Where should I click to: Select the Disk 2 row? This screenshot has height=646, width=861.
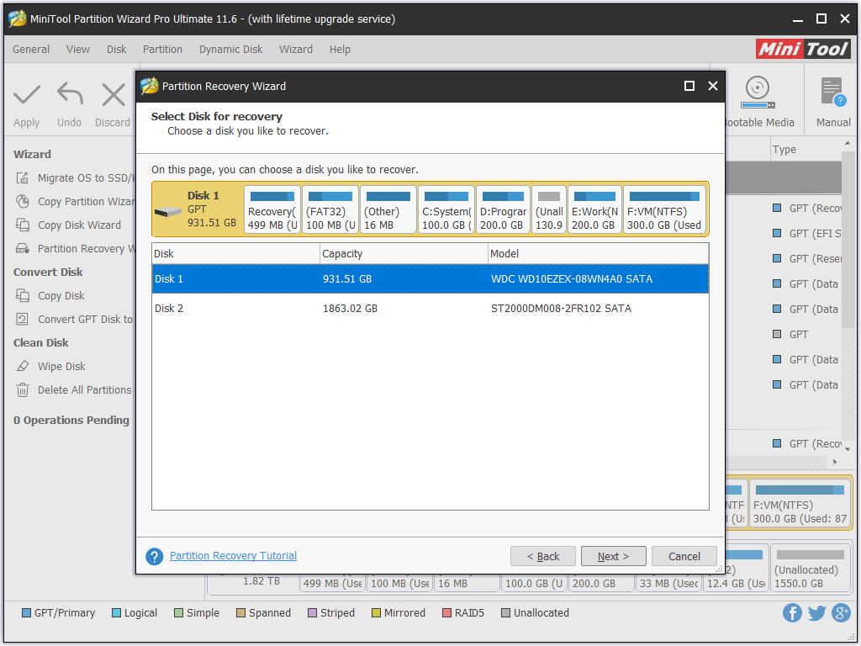pos(430,309)
